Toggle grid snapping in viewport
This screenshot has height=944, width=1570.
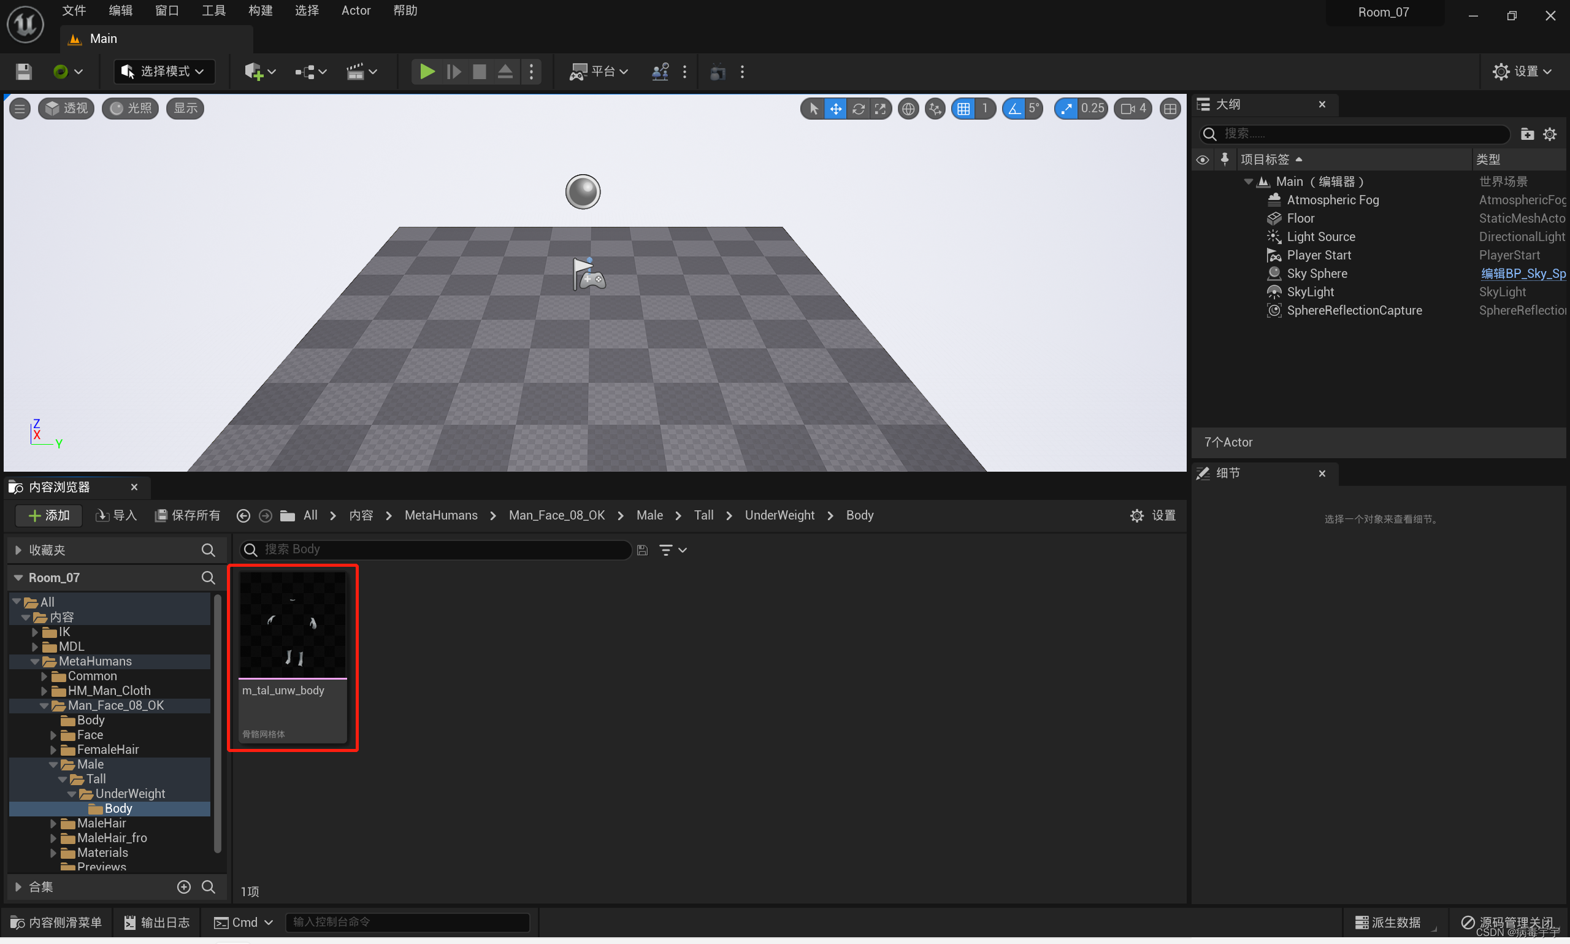(963, 109)
